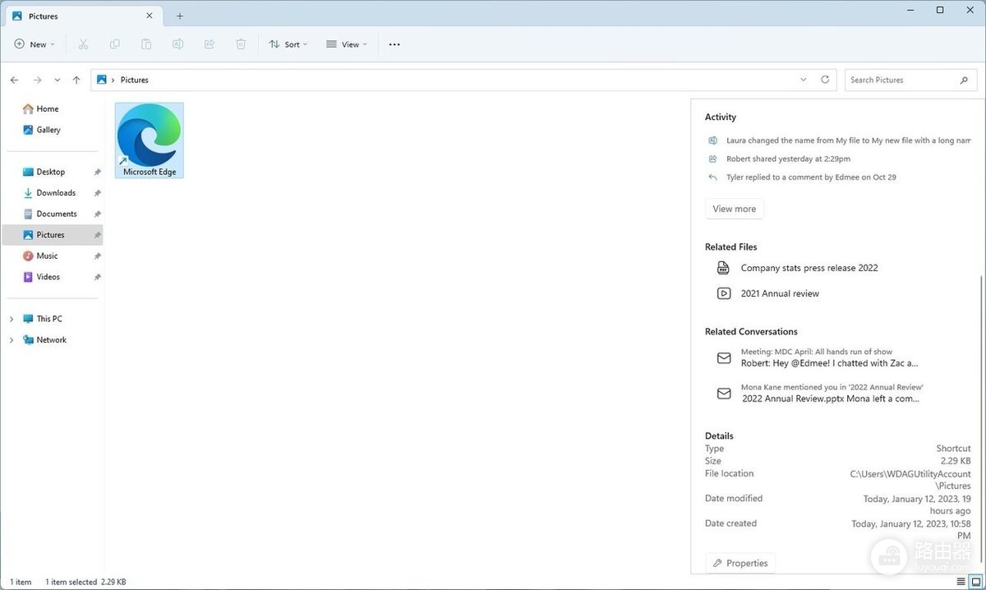986x590 pixels.
Task: Click the Delete trash icon
Action: [x=241, y=44]
